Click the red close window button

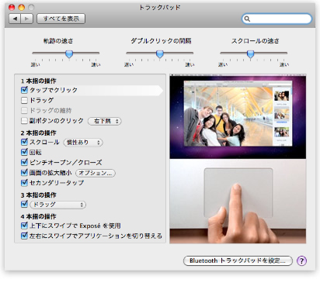12,7
